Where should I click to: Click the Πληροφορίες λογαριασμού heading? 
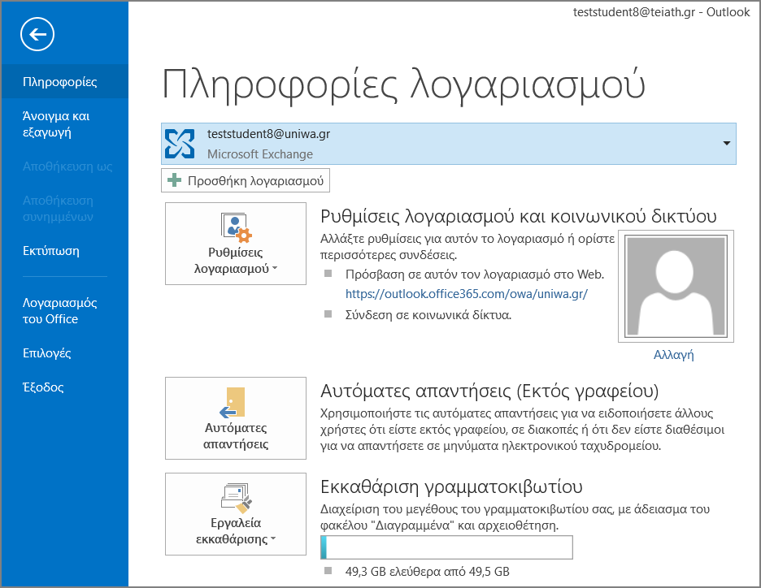coord(403,85)
